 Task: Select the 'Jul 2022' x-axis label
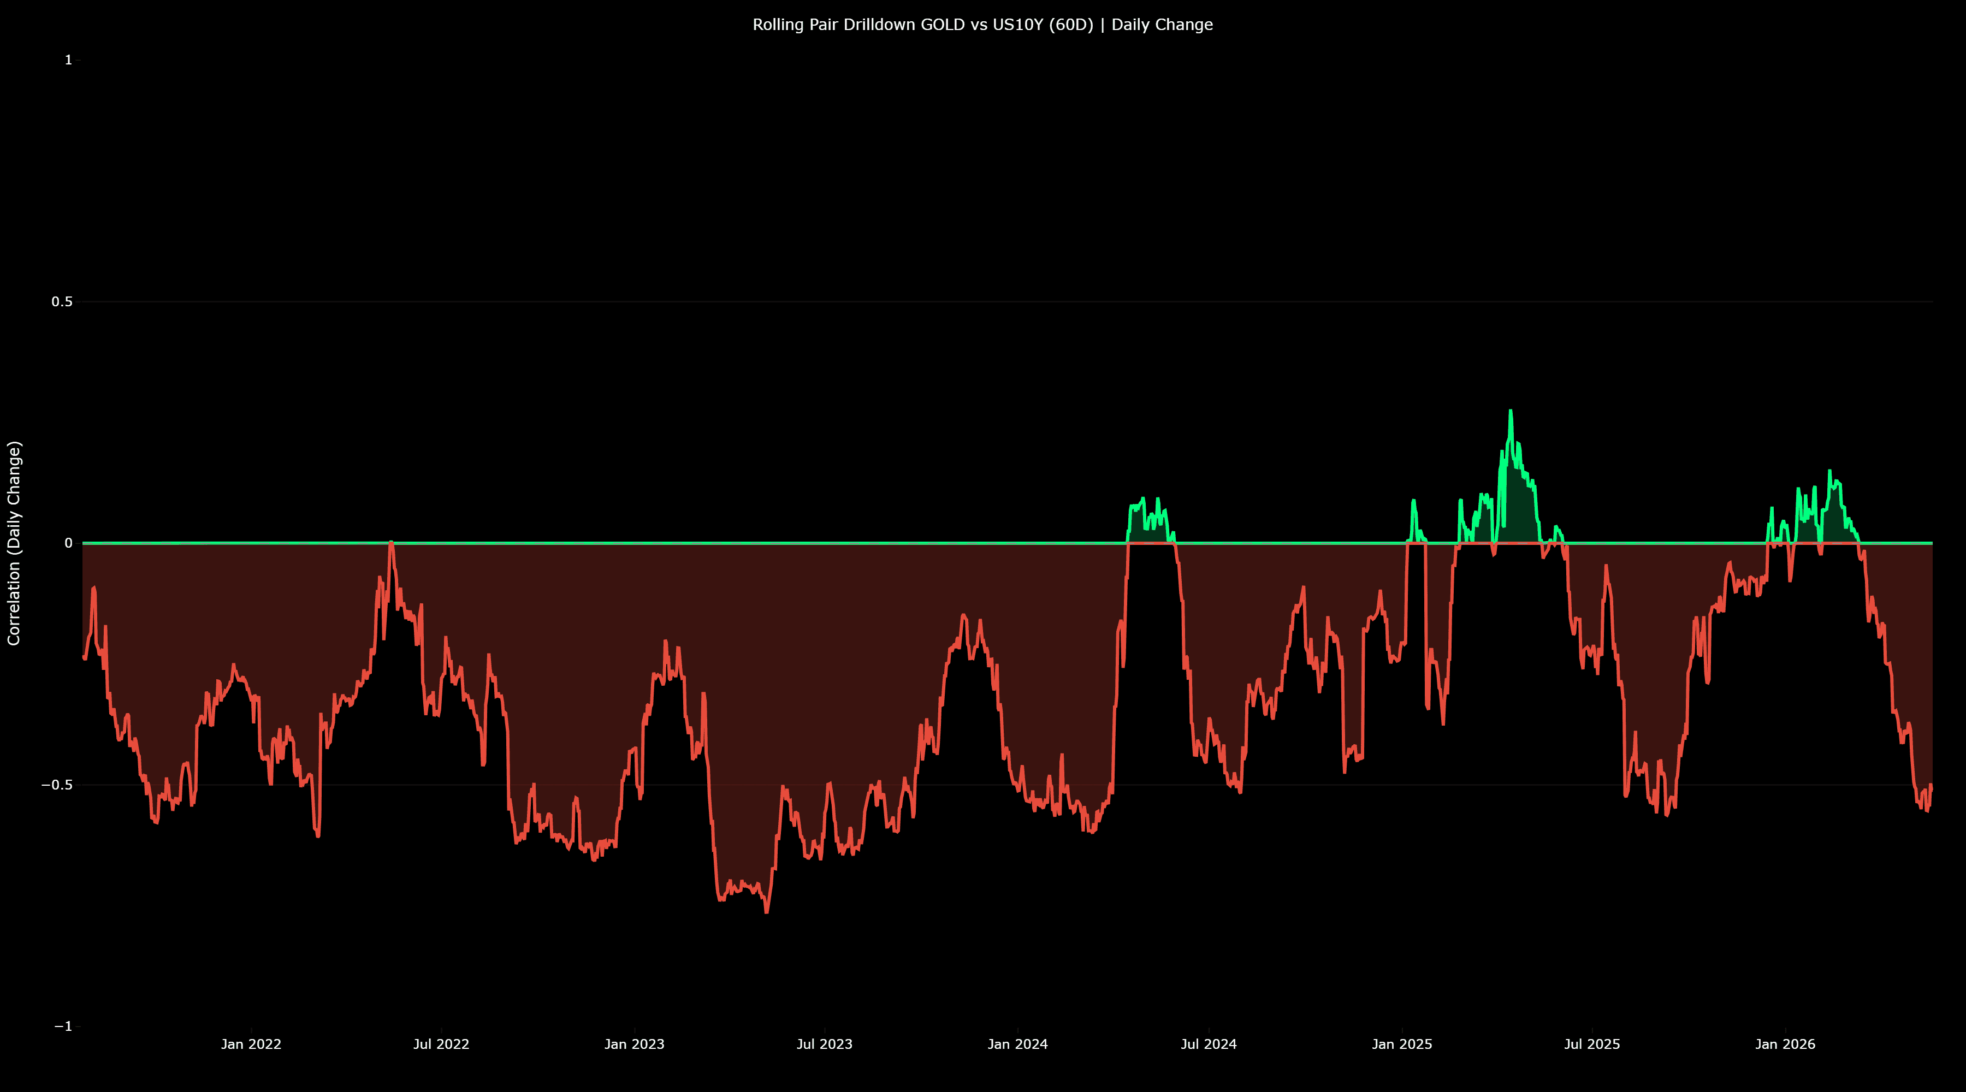point(441,1044)
